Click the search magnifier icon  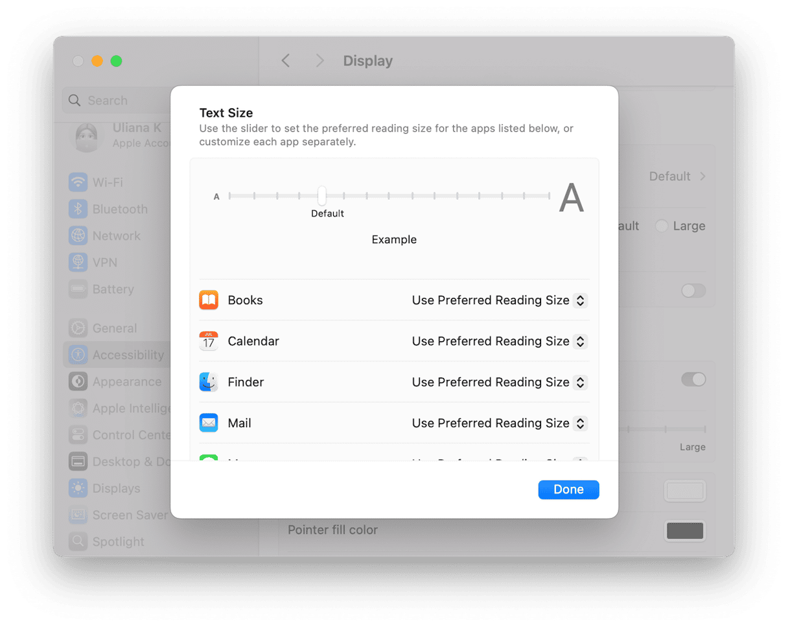75,101
